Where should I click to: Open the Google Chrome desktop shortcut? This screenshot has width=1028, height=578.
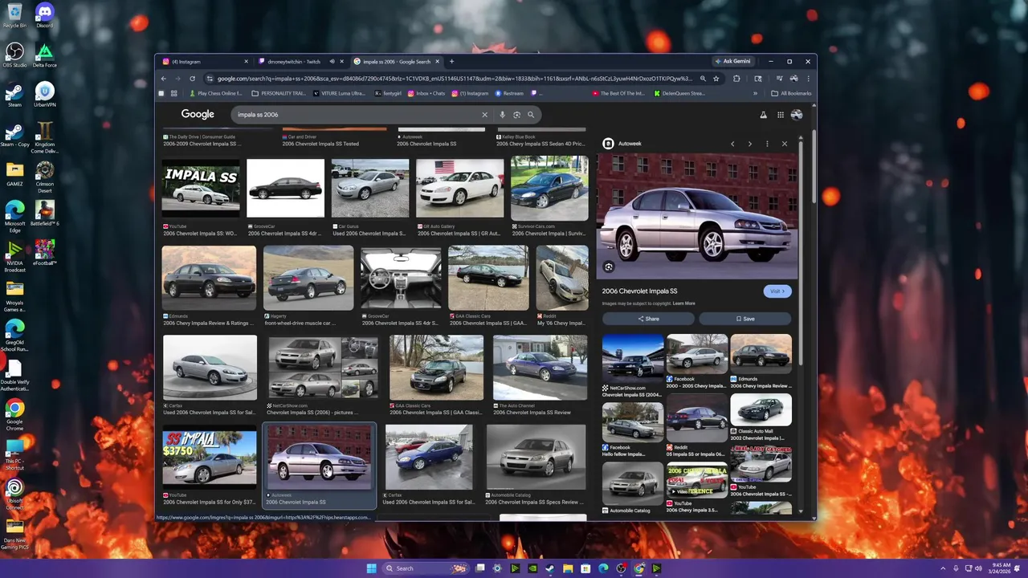pyautogui.click(x=14, y=414)
